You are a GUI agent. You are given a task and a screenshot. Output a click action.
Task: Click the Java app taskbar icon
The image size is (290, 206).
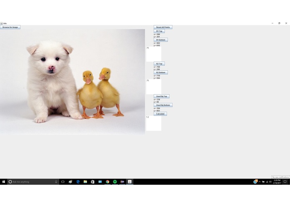(x=130, y=182)
